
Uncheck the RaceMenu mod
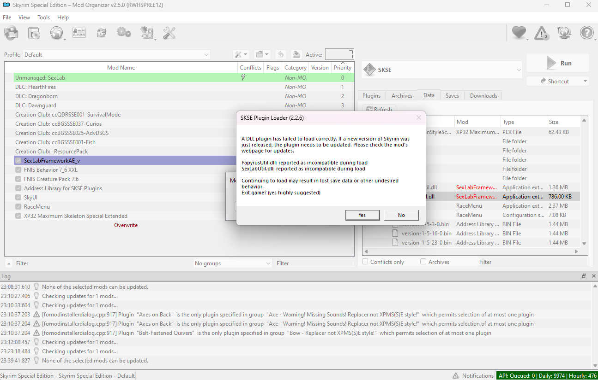point(18,206)
